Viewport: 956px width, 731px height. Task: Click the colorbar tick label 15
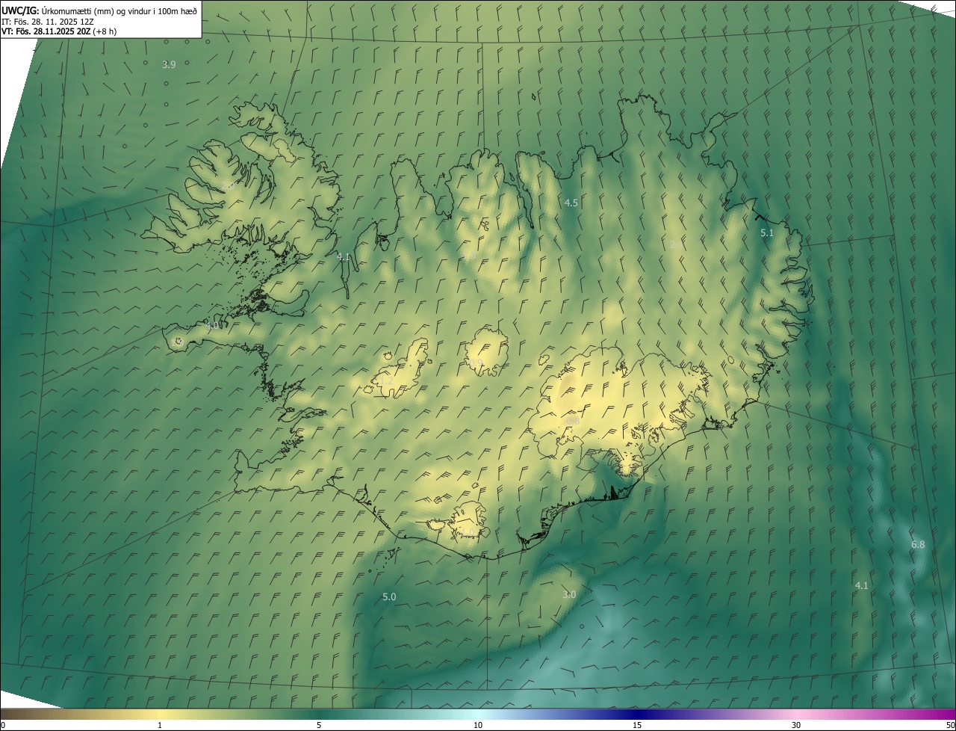[637, 725]
